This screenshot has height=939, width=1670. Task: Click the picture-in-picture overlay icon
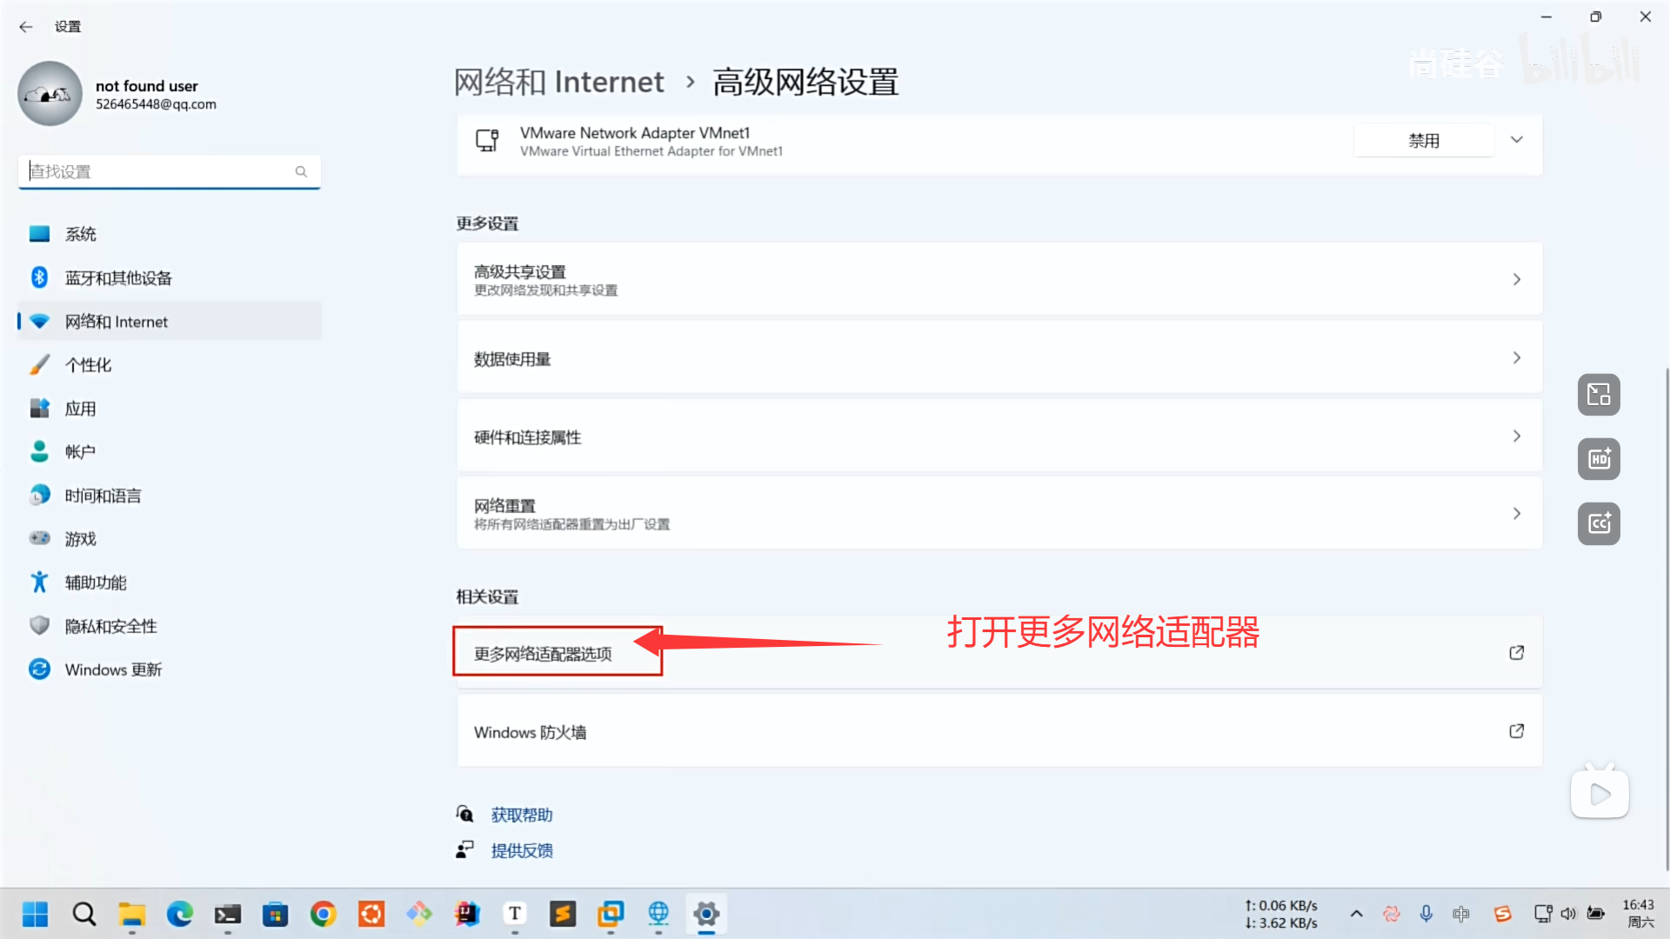click(x=1599, y=395)
